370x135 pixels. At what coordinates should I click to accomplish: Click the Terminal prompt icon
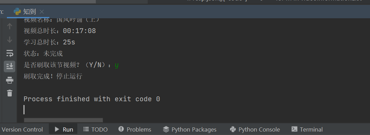294,129
